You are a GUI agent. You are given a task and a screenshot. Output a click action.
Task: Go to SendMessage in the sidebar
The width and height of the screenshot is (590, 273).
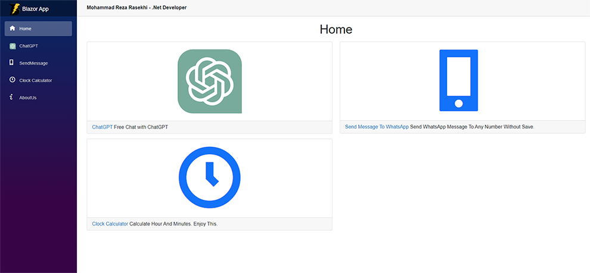click(38, 63)
